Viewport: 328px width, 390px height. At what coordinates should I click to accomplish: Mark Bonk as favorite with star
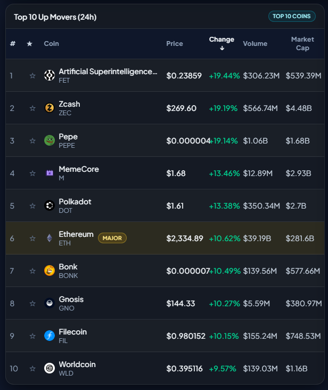pos(32,270)
